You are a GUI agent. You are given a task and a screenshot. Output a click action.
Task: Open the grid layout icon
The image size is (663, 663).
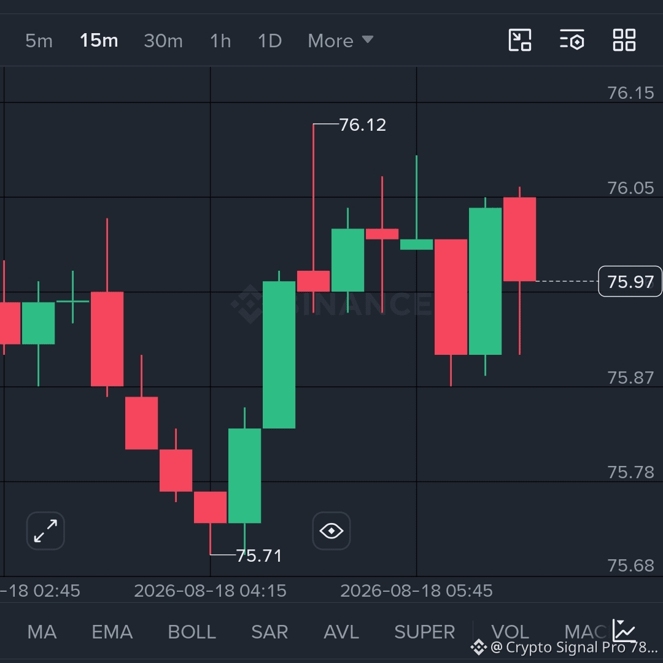(x=624, y=40)
